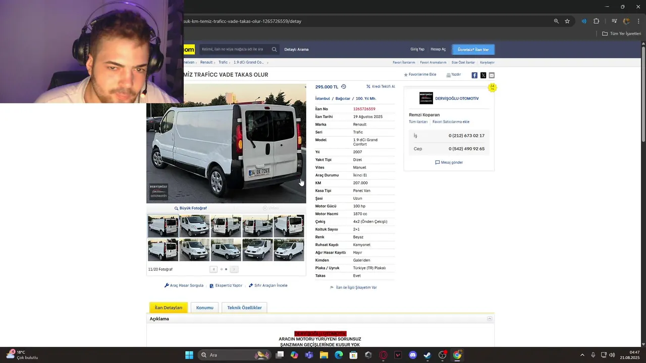Click the price history clock icon

344,87
